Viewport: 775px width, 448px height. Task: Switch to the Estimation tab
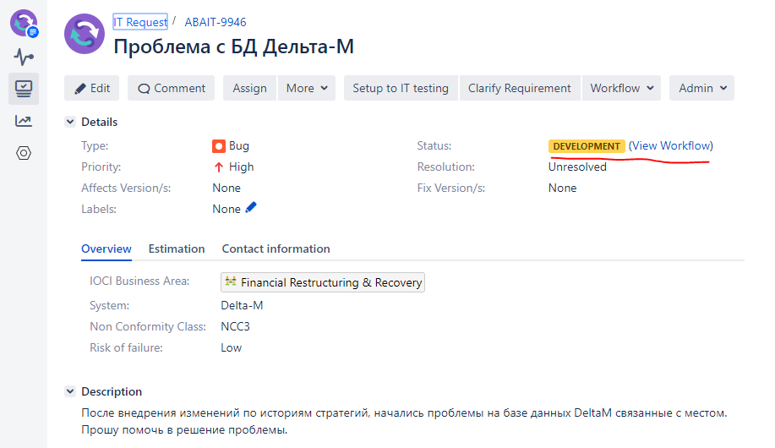pyautogui.click(x=177, y=249)
